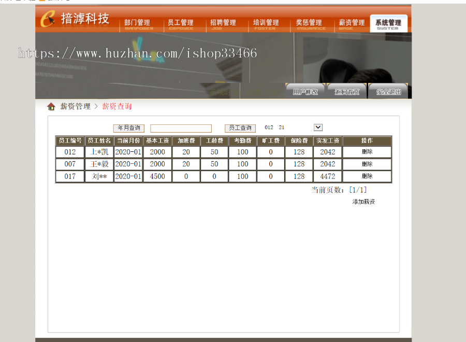Select employee number cell 017

point(70,176)
